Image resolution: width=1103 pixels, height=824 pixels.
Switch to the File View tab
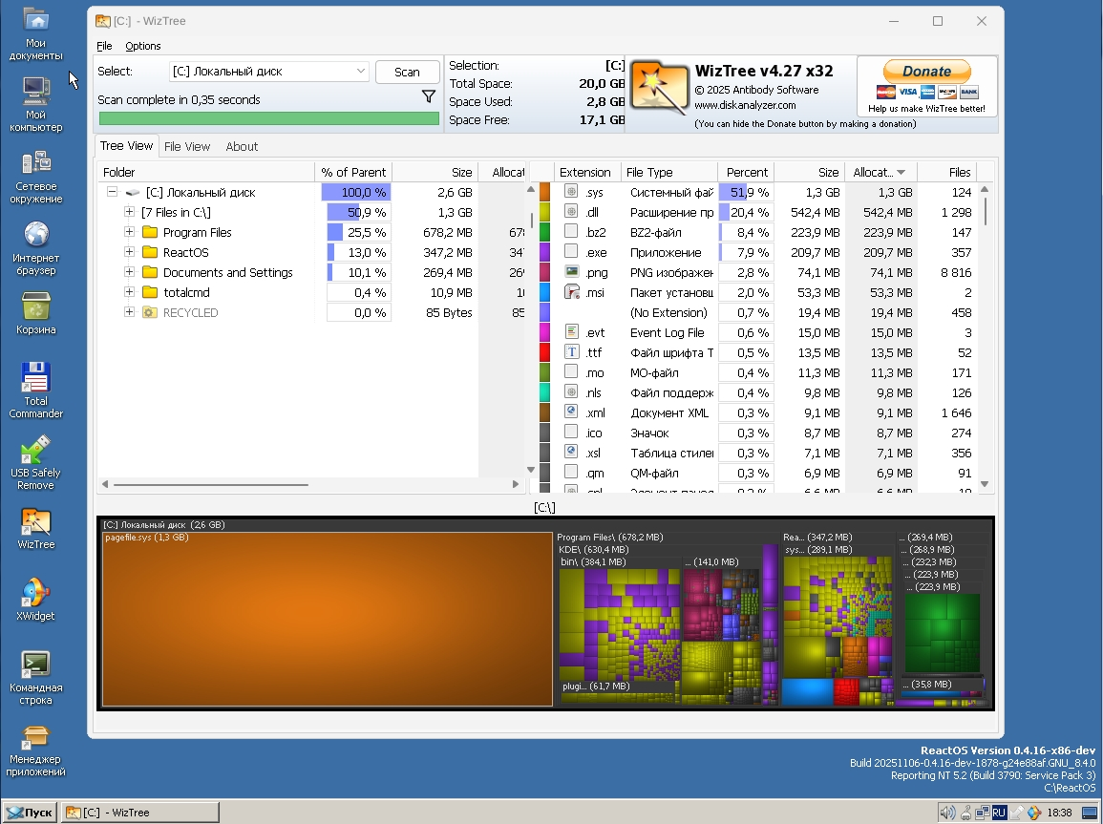coord(187,146)
